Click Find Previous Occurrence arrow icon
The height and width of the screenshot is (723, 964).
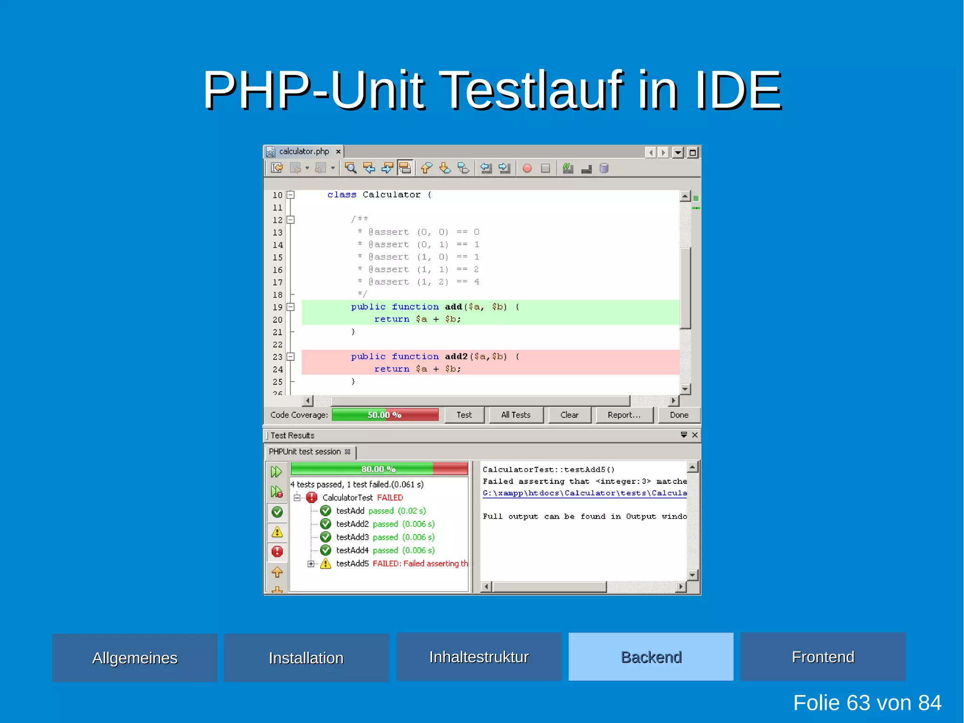(x=369, y=168)
